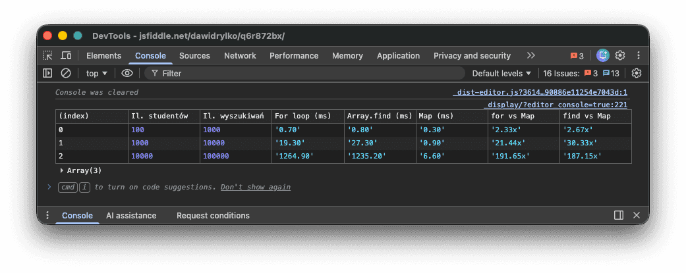Activate the inspect element picker icon

coord(48,56)
